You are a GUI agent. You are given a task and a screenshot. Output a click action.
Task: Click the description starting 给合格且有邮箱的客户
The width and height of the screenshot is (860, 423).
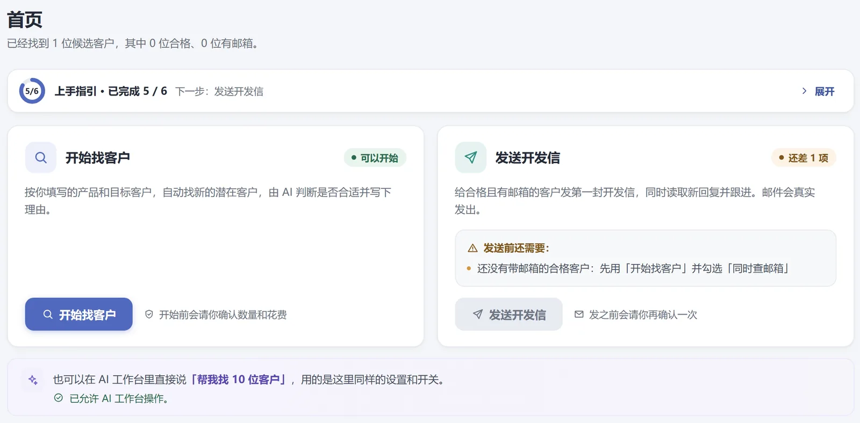click(635, 201)
